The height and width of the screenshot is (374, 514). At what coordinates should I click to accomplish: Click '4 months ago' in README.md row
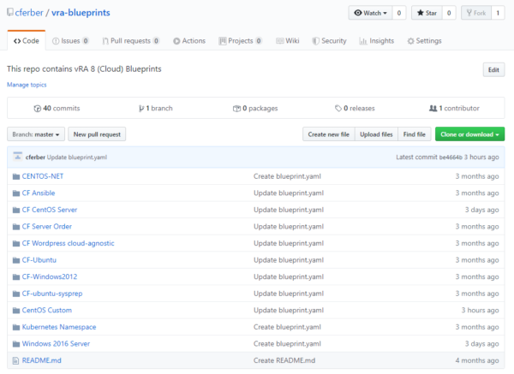(x=477, y=360)
